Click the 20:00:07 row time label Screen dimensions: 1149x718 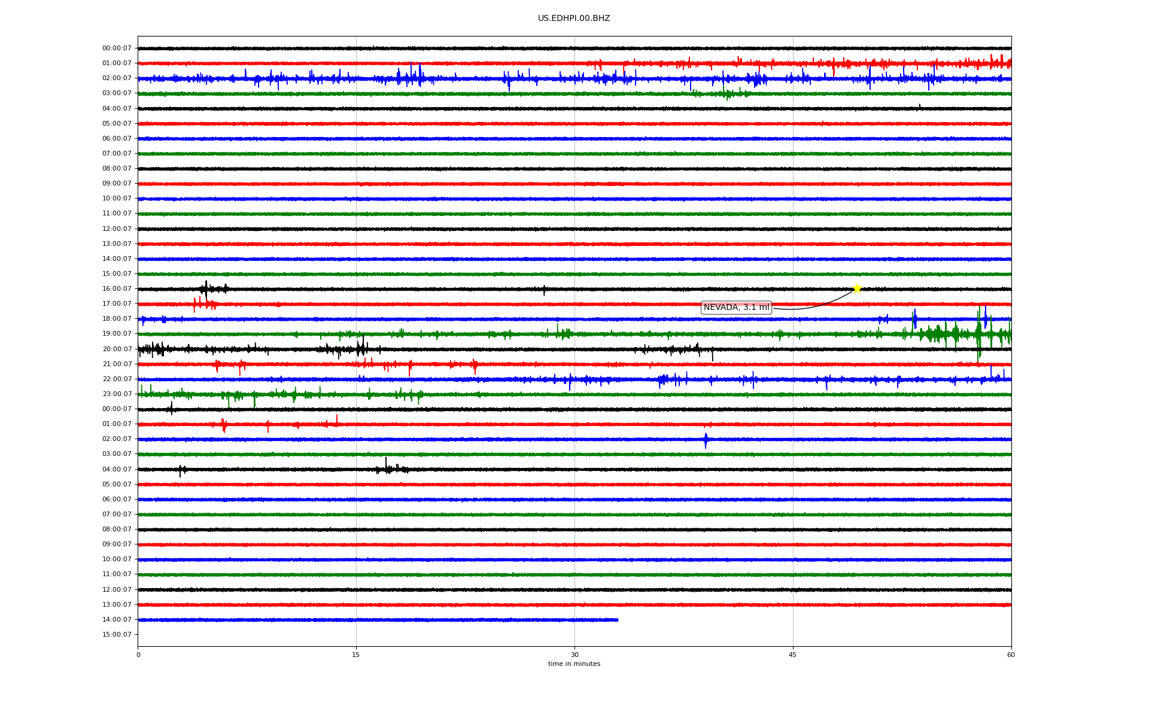pos(117,349)
